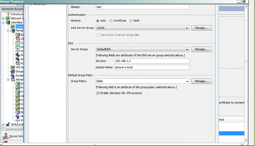Open the Group Policy dropdown
The width and height of the screenshot is (255, 146).
(188, 81)
